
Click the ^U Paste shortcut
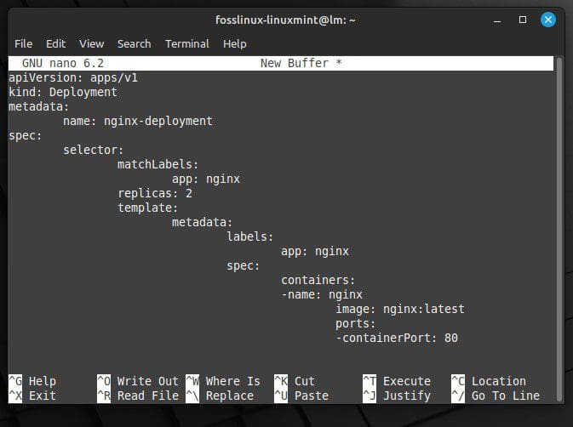(301, 396)
